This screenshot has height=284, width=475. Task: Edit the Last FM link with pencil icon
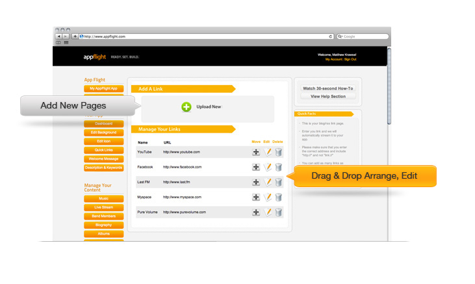coord(268,182)
